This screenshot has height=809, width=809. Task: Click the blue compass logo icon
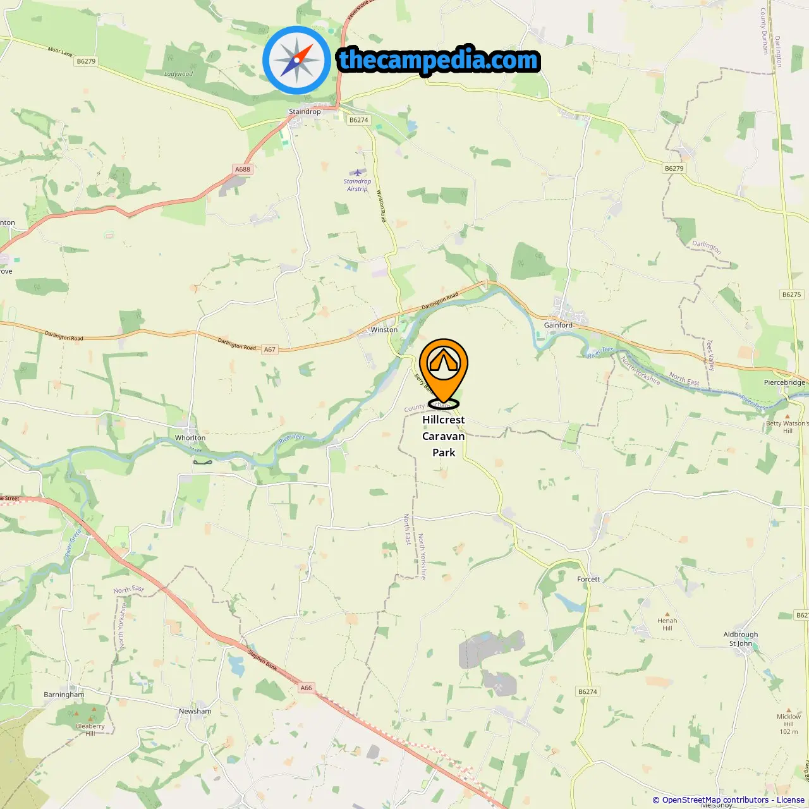pos(297,60)
